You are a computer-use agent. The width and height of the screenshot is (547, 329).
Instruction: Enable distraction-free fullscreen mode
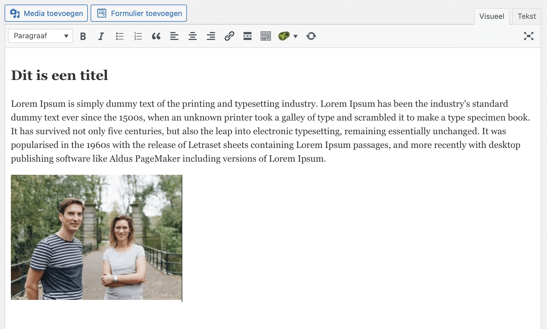pyautogui.click(x=528, y=36)
